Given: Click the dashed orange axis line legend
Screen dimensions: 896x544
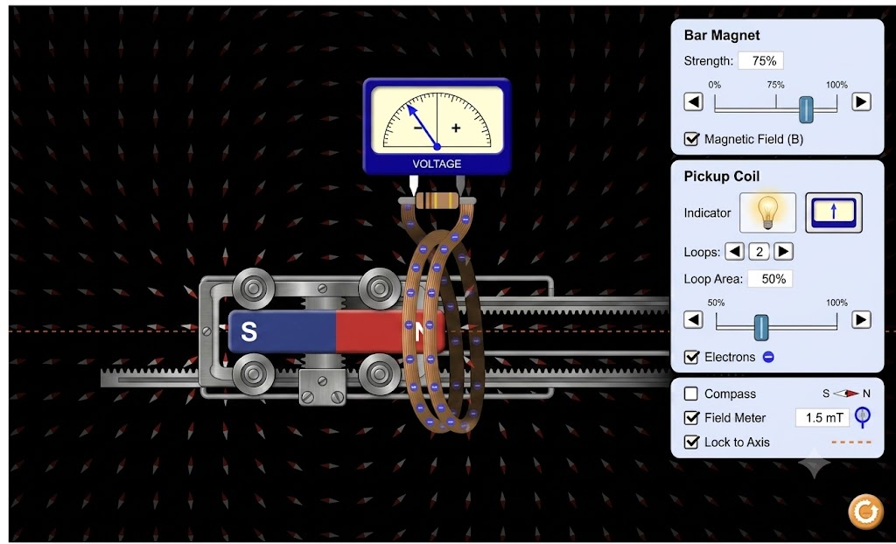Looking at the screenshot, I should tap(851, 443).
